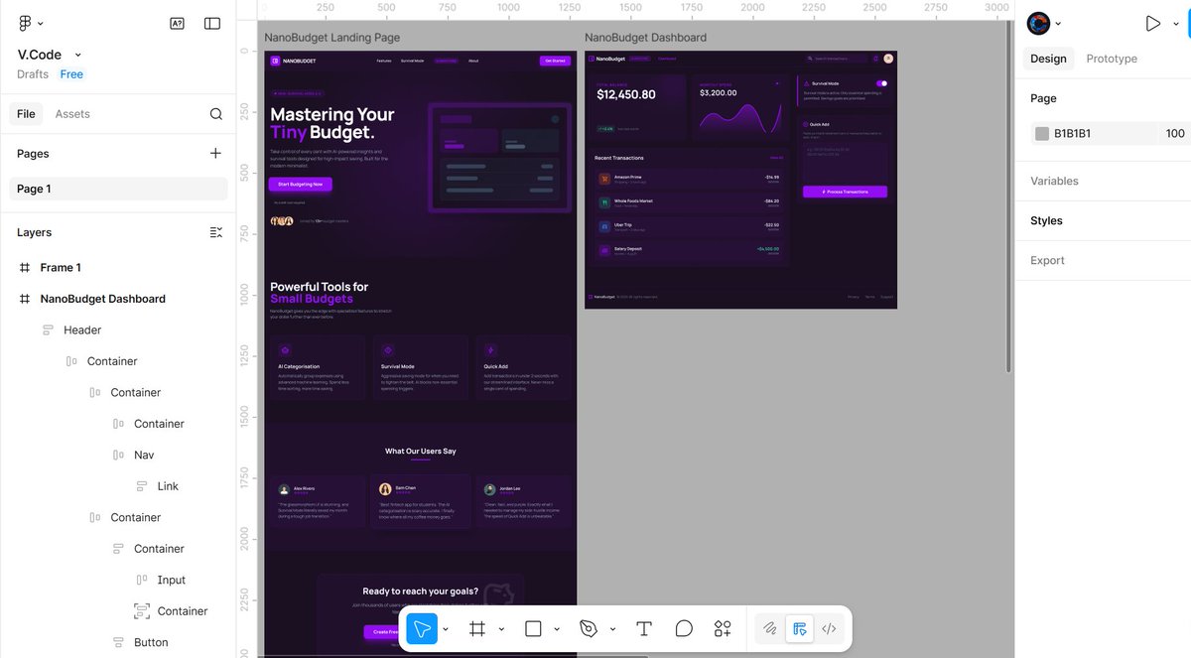Screen dimensions: 1191x658
Task: Click the Salary Deposit transaction icon
Action: [603, 250]
